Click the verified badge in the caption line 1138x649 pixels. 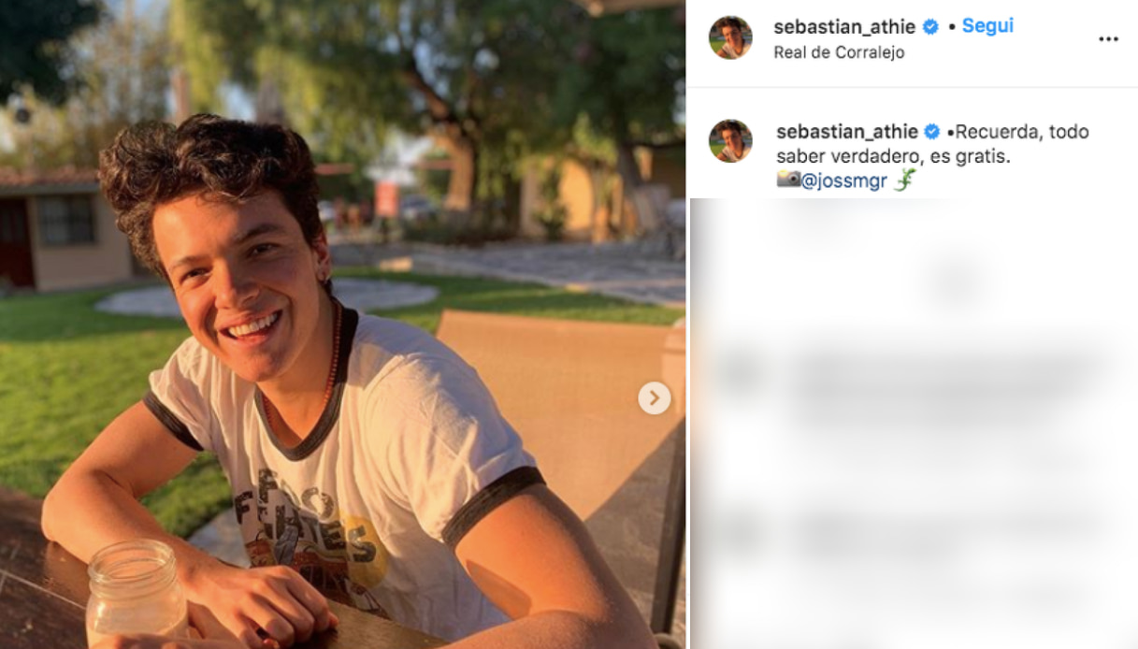coord(932,132)
